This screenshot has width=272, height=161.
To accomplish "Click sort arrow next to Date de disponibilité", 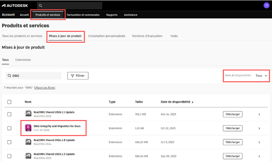I will coord(193,102).
